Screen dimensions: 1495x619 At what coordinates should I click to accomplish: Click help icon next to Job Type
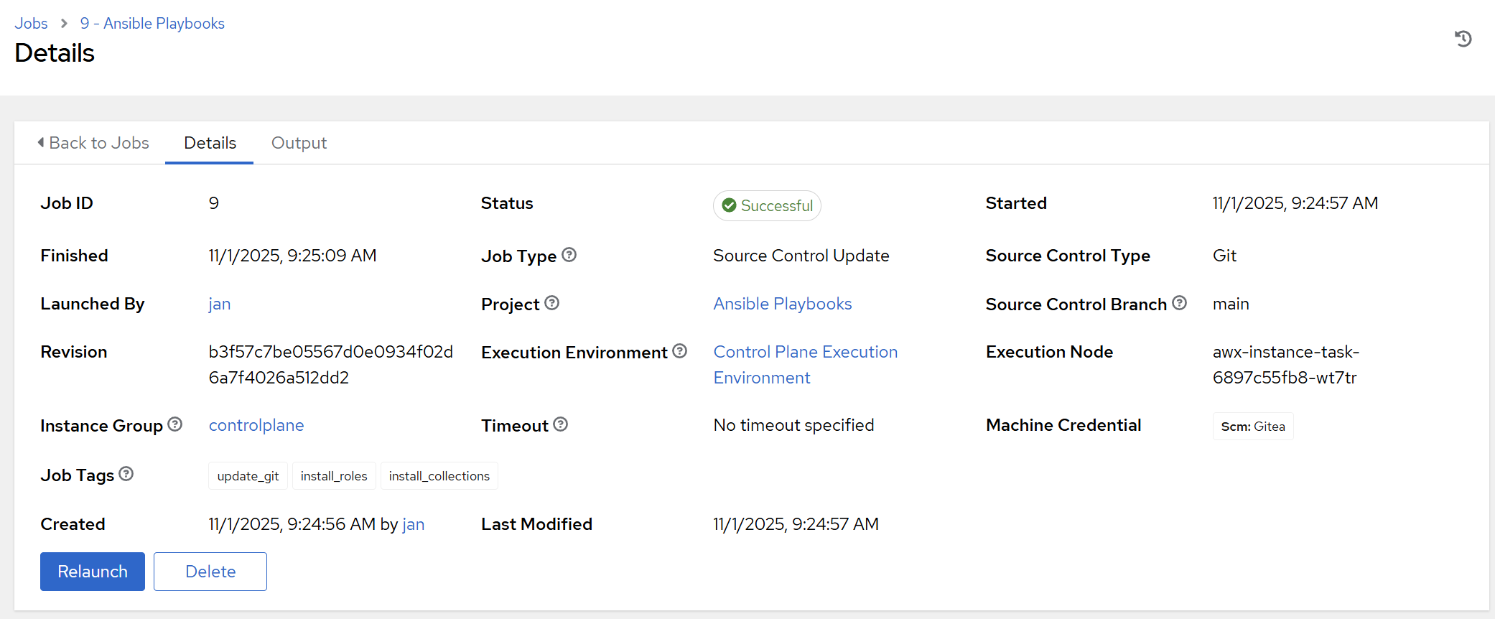point(569,255)
